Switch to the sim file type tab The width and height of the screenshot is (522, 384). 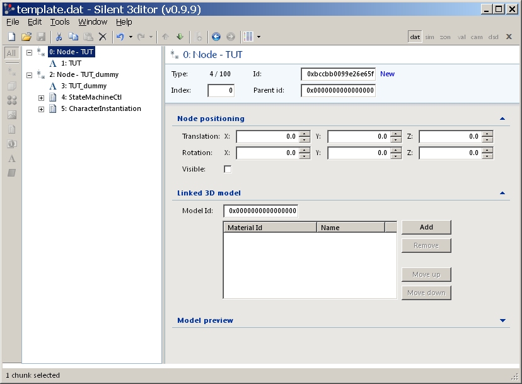pos(429,37)
